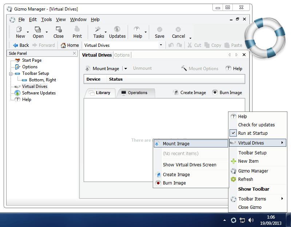Image resolution: width=291 pixels, height=227 pixels.
Task: Toggle Run at Startup checkmark
Action: point(233,133)
